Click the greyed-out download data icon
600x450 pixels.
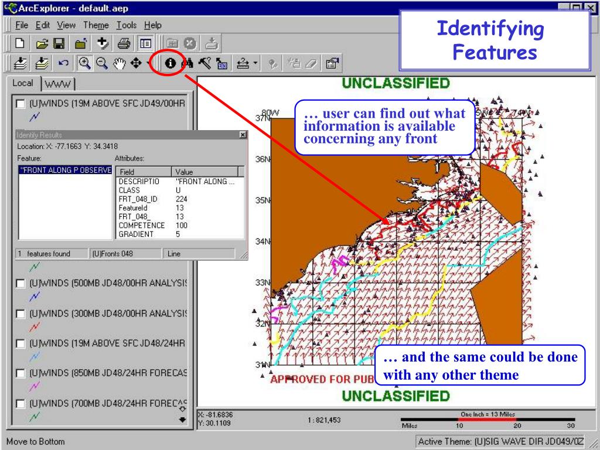[211, 43]
